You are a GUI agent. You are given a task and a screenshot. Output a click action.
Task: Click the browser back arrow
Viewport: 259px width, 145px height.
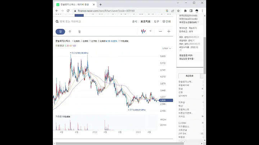pyautogui.click(x=57, y=11)
